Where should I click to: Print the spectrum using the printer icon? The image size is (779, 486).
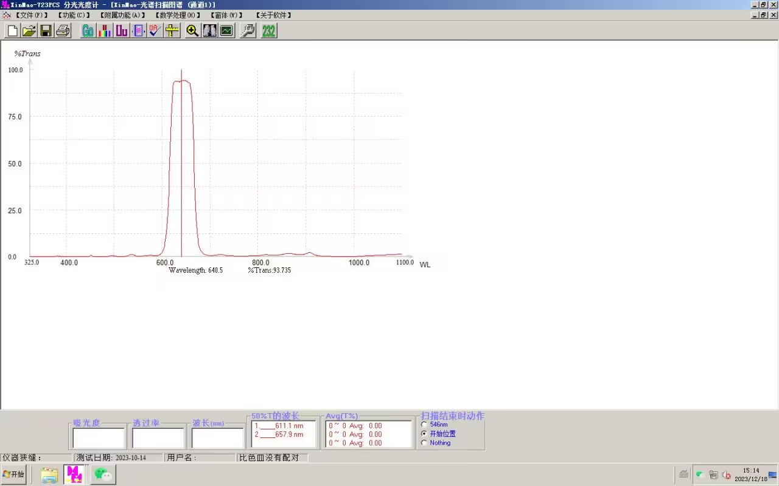tap(63, 30)
